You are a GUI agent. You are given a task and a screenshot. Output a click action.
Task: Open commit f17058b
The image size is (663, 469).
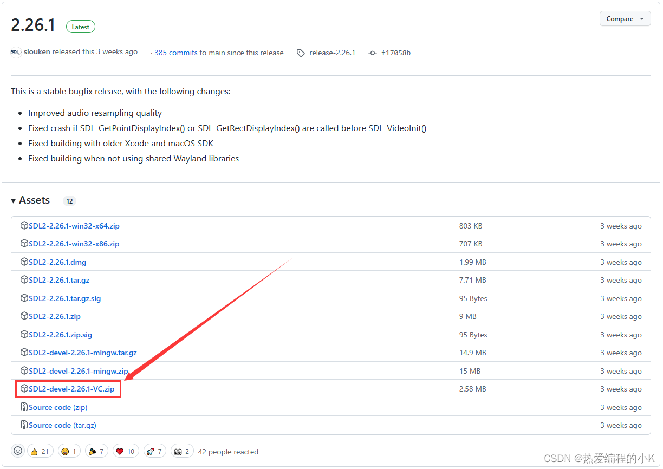[396, 53]
